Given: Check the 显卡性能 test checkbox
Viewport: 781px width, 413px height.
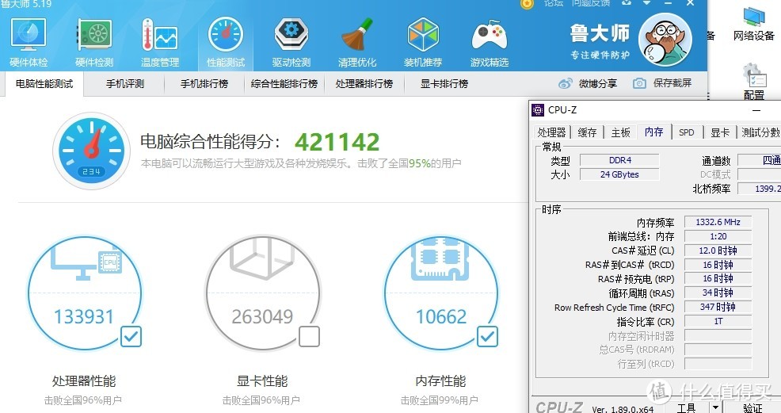Looking at the screenshot, I should tap(309, 337).
